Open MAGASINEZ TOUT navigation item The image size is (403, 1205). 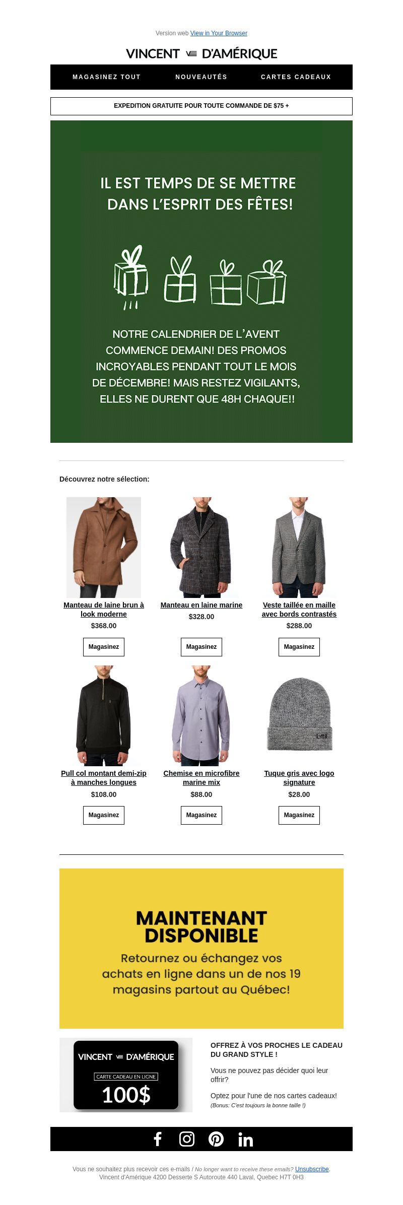(107, 77)
